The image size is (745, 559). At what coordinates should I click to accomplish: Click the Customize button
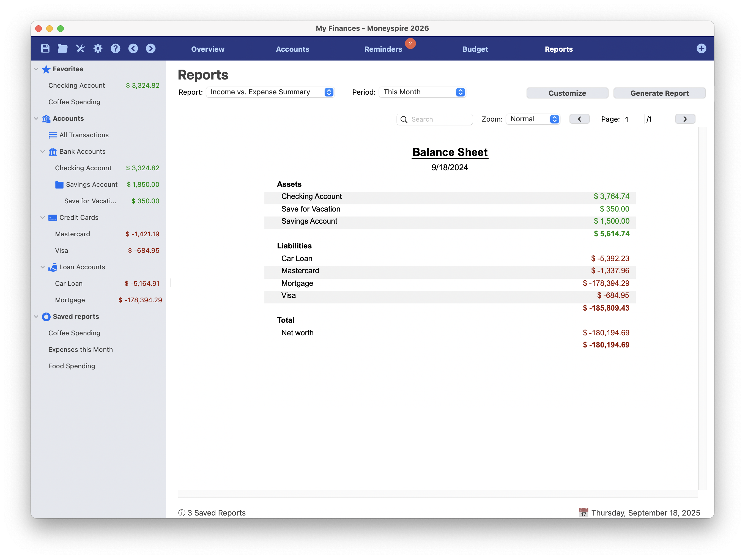point(567,93)
